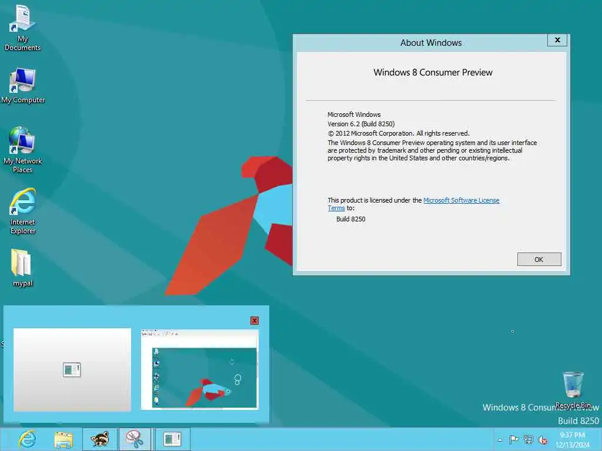The image size is (602, 451).
Task: Click the About Windows title bar text
Action: tap(431, 42)
